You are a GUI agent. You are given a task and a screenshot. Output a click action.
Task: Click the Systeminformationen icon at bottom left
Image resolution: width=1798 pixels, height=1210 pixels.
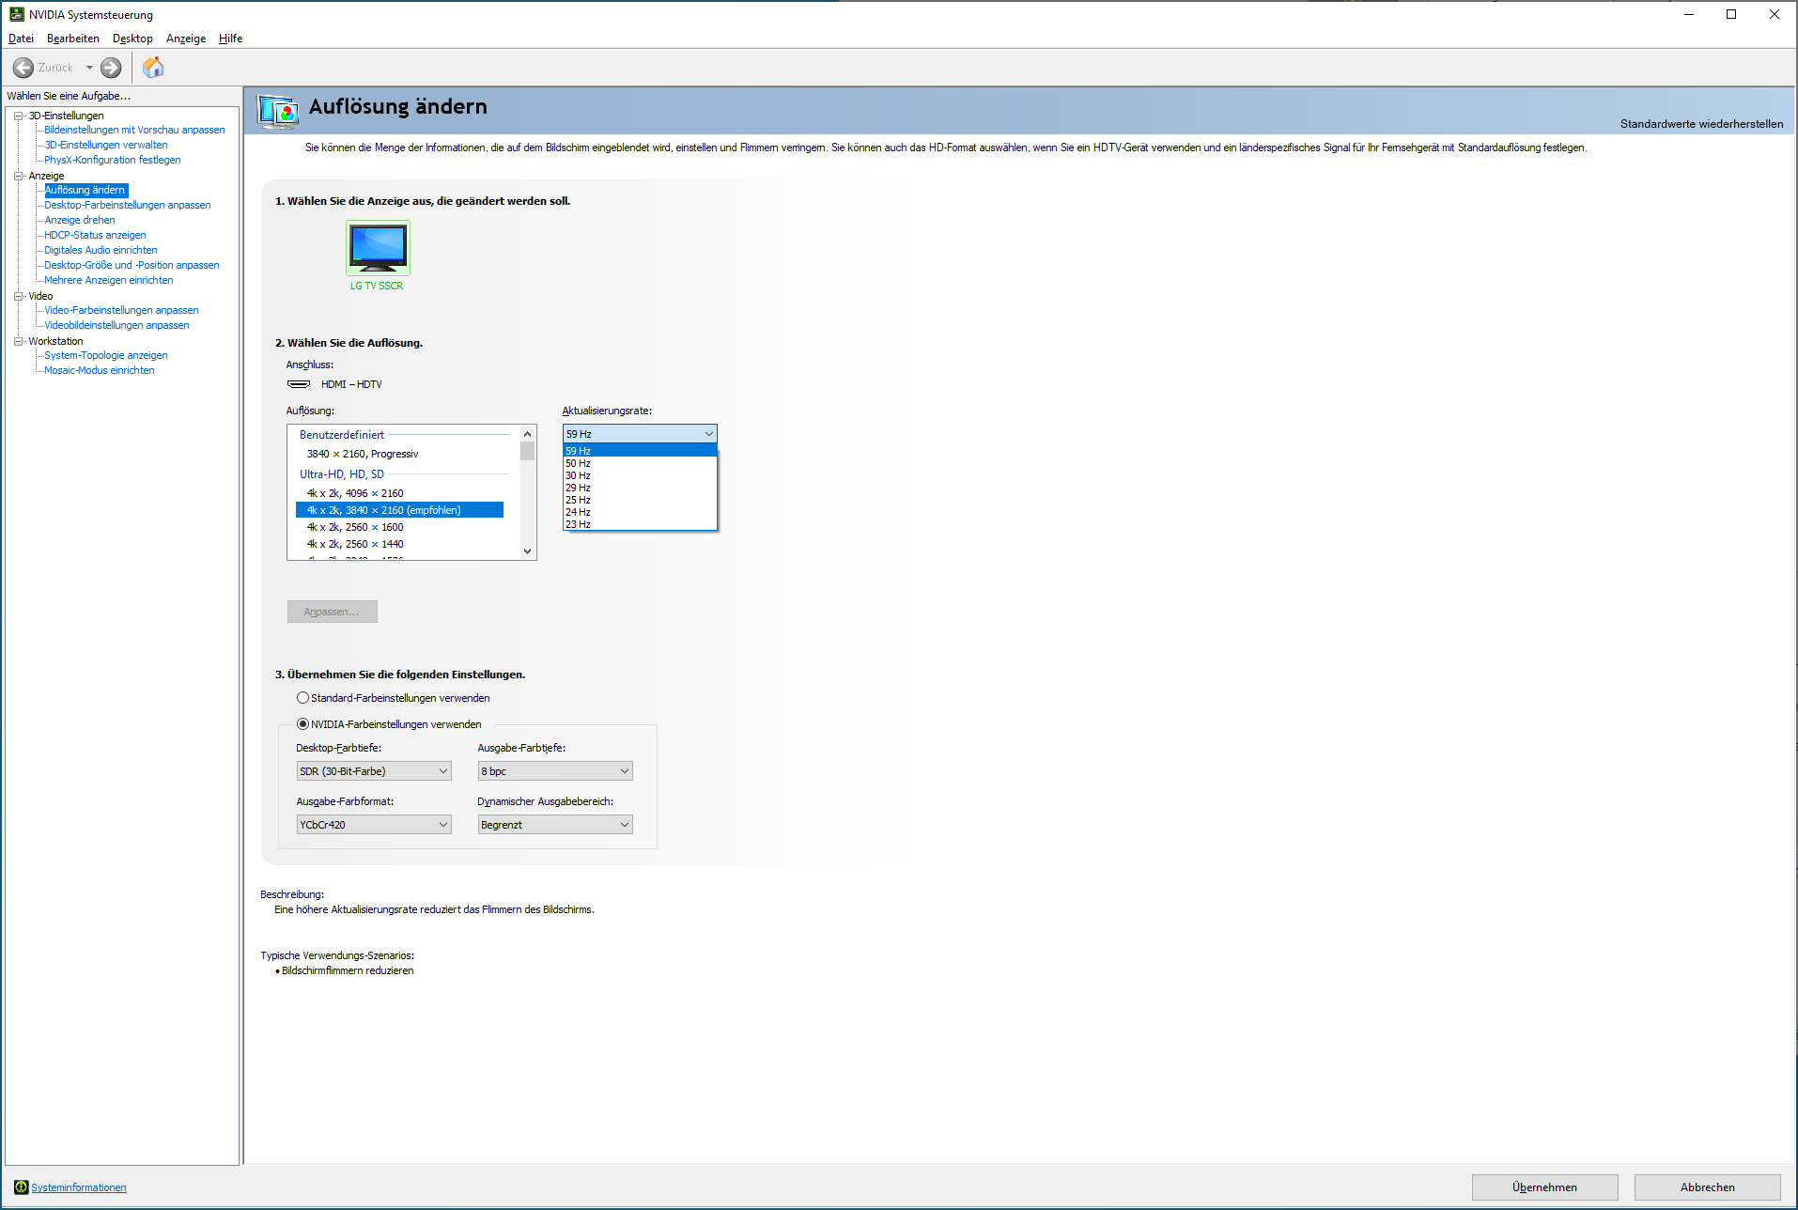pos(21,1187)
